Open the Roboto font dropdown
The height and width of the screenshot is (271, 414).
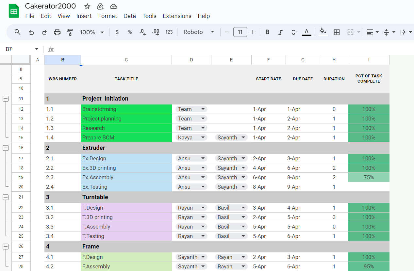pyautogui.click(x=199, y=32)
